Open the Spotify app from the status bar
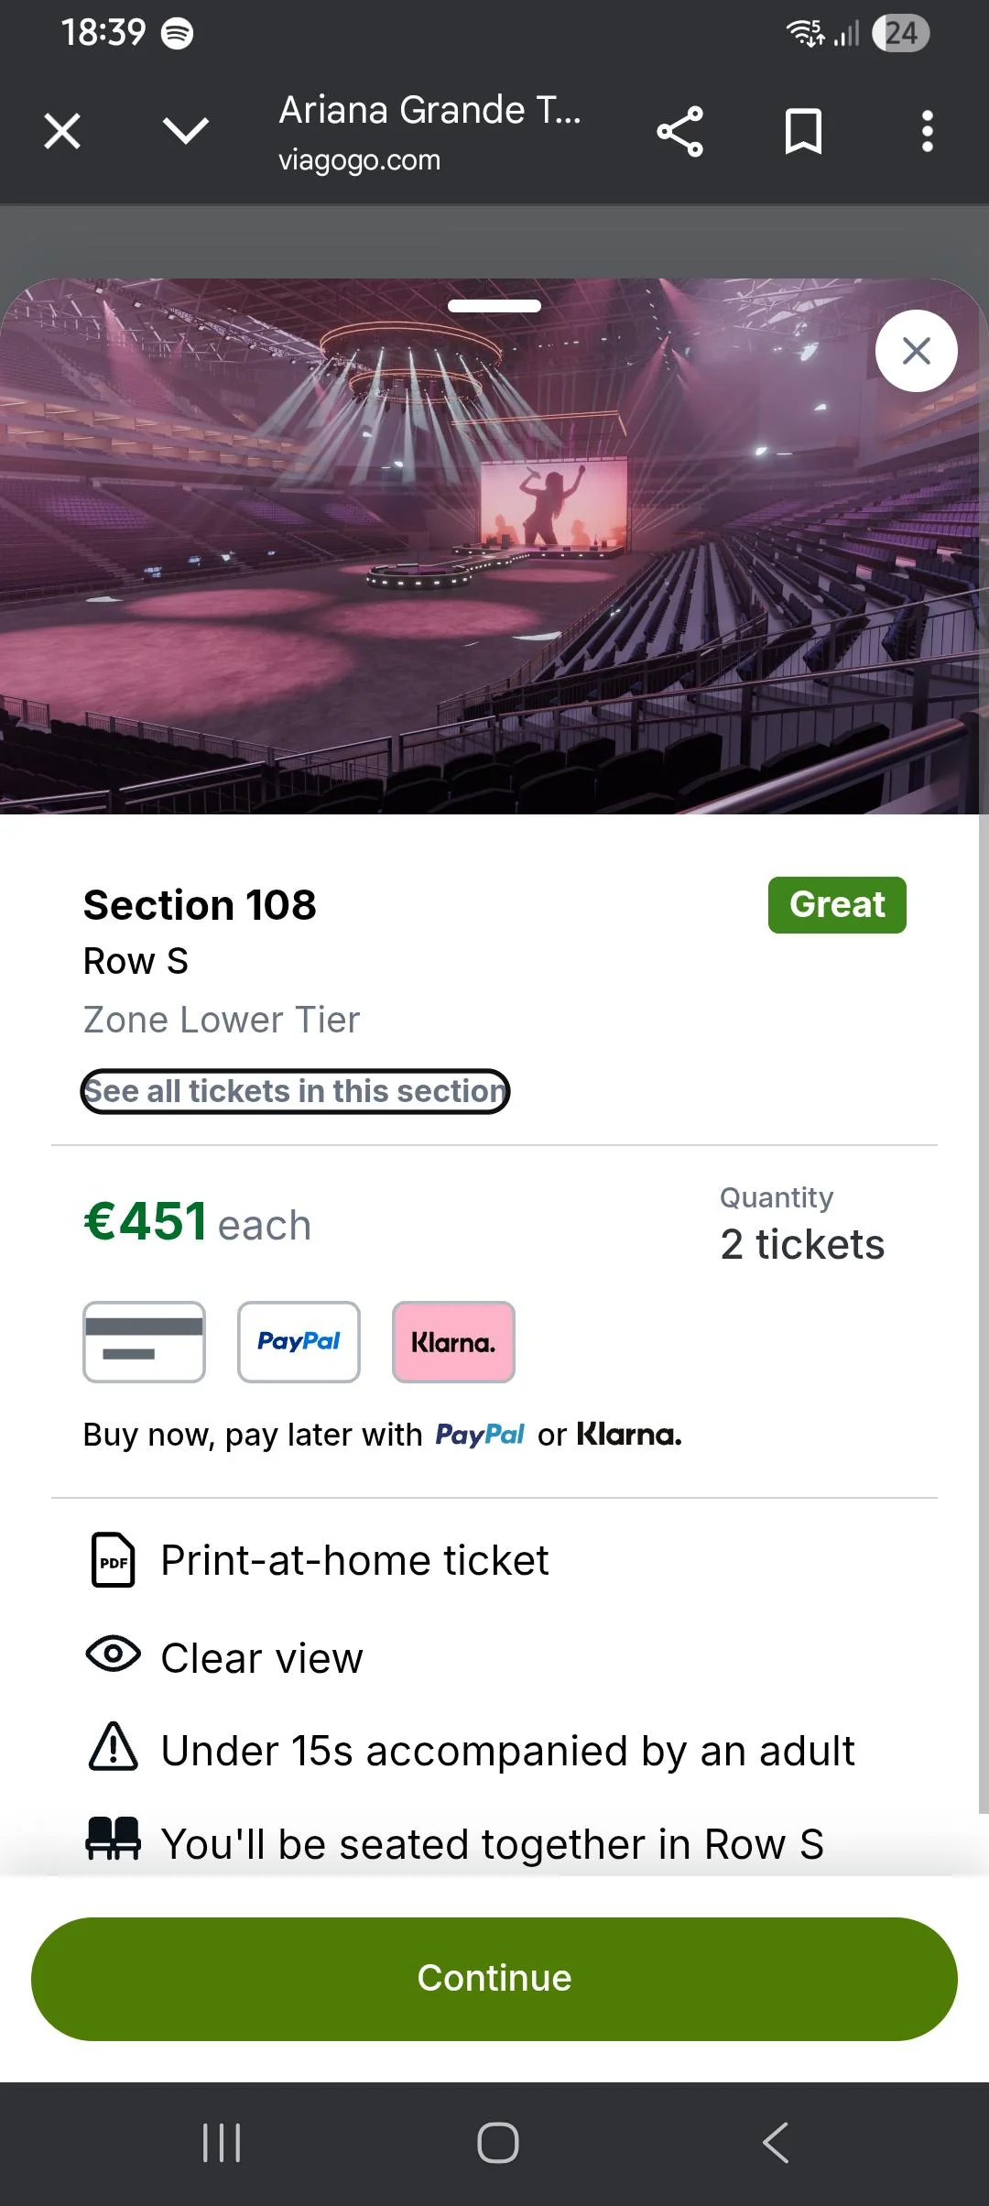The height and width of the screenshot is (2206, 989). [x=178, y=32]
